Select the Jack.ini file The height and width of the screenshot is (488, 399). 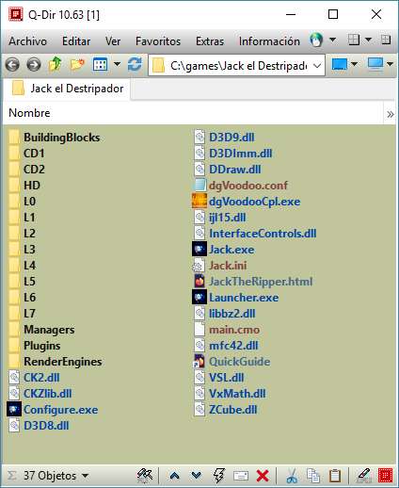click(219, 266)
